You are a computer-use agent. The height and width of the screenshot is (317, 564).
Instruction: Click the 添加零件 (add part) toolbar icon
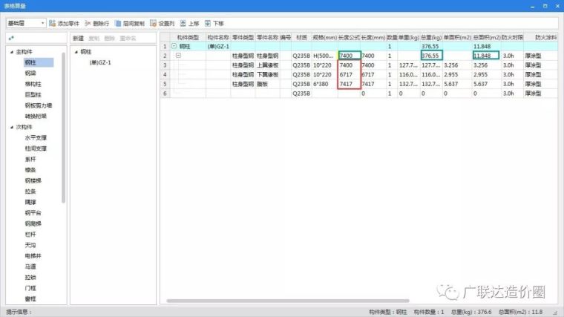tap(53, 24)
